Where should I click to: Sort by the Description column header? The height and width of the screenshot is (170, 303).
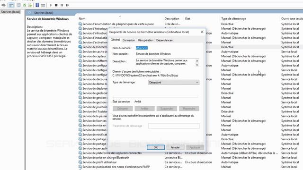[172, 18]
